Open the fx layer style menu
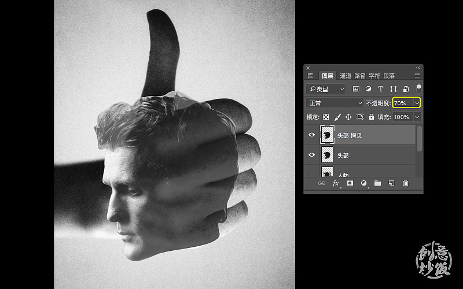 pos(336,183)
